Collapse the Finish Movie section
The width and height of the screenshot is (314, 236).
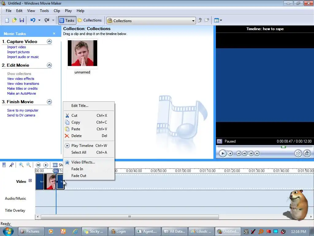coord(49,102)
